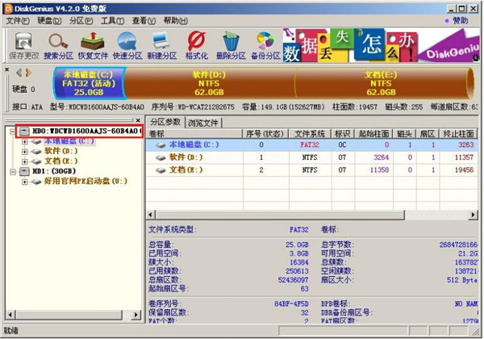
Task: Click the 卷标 column header
Action: [194, 134]
